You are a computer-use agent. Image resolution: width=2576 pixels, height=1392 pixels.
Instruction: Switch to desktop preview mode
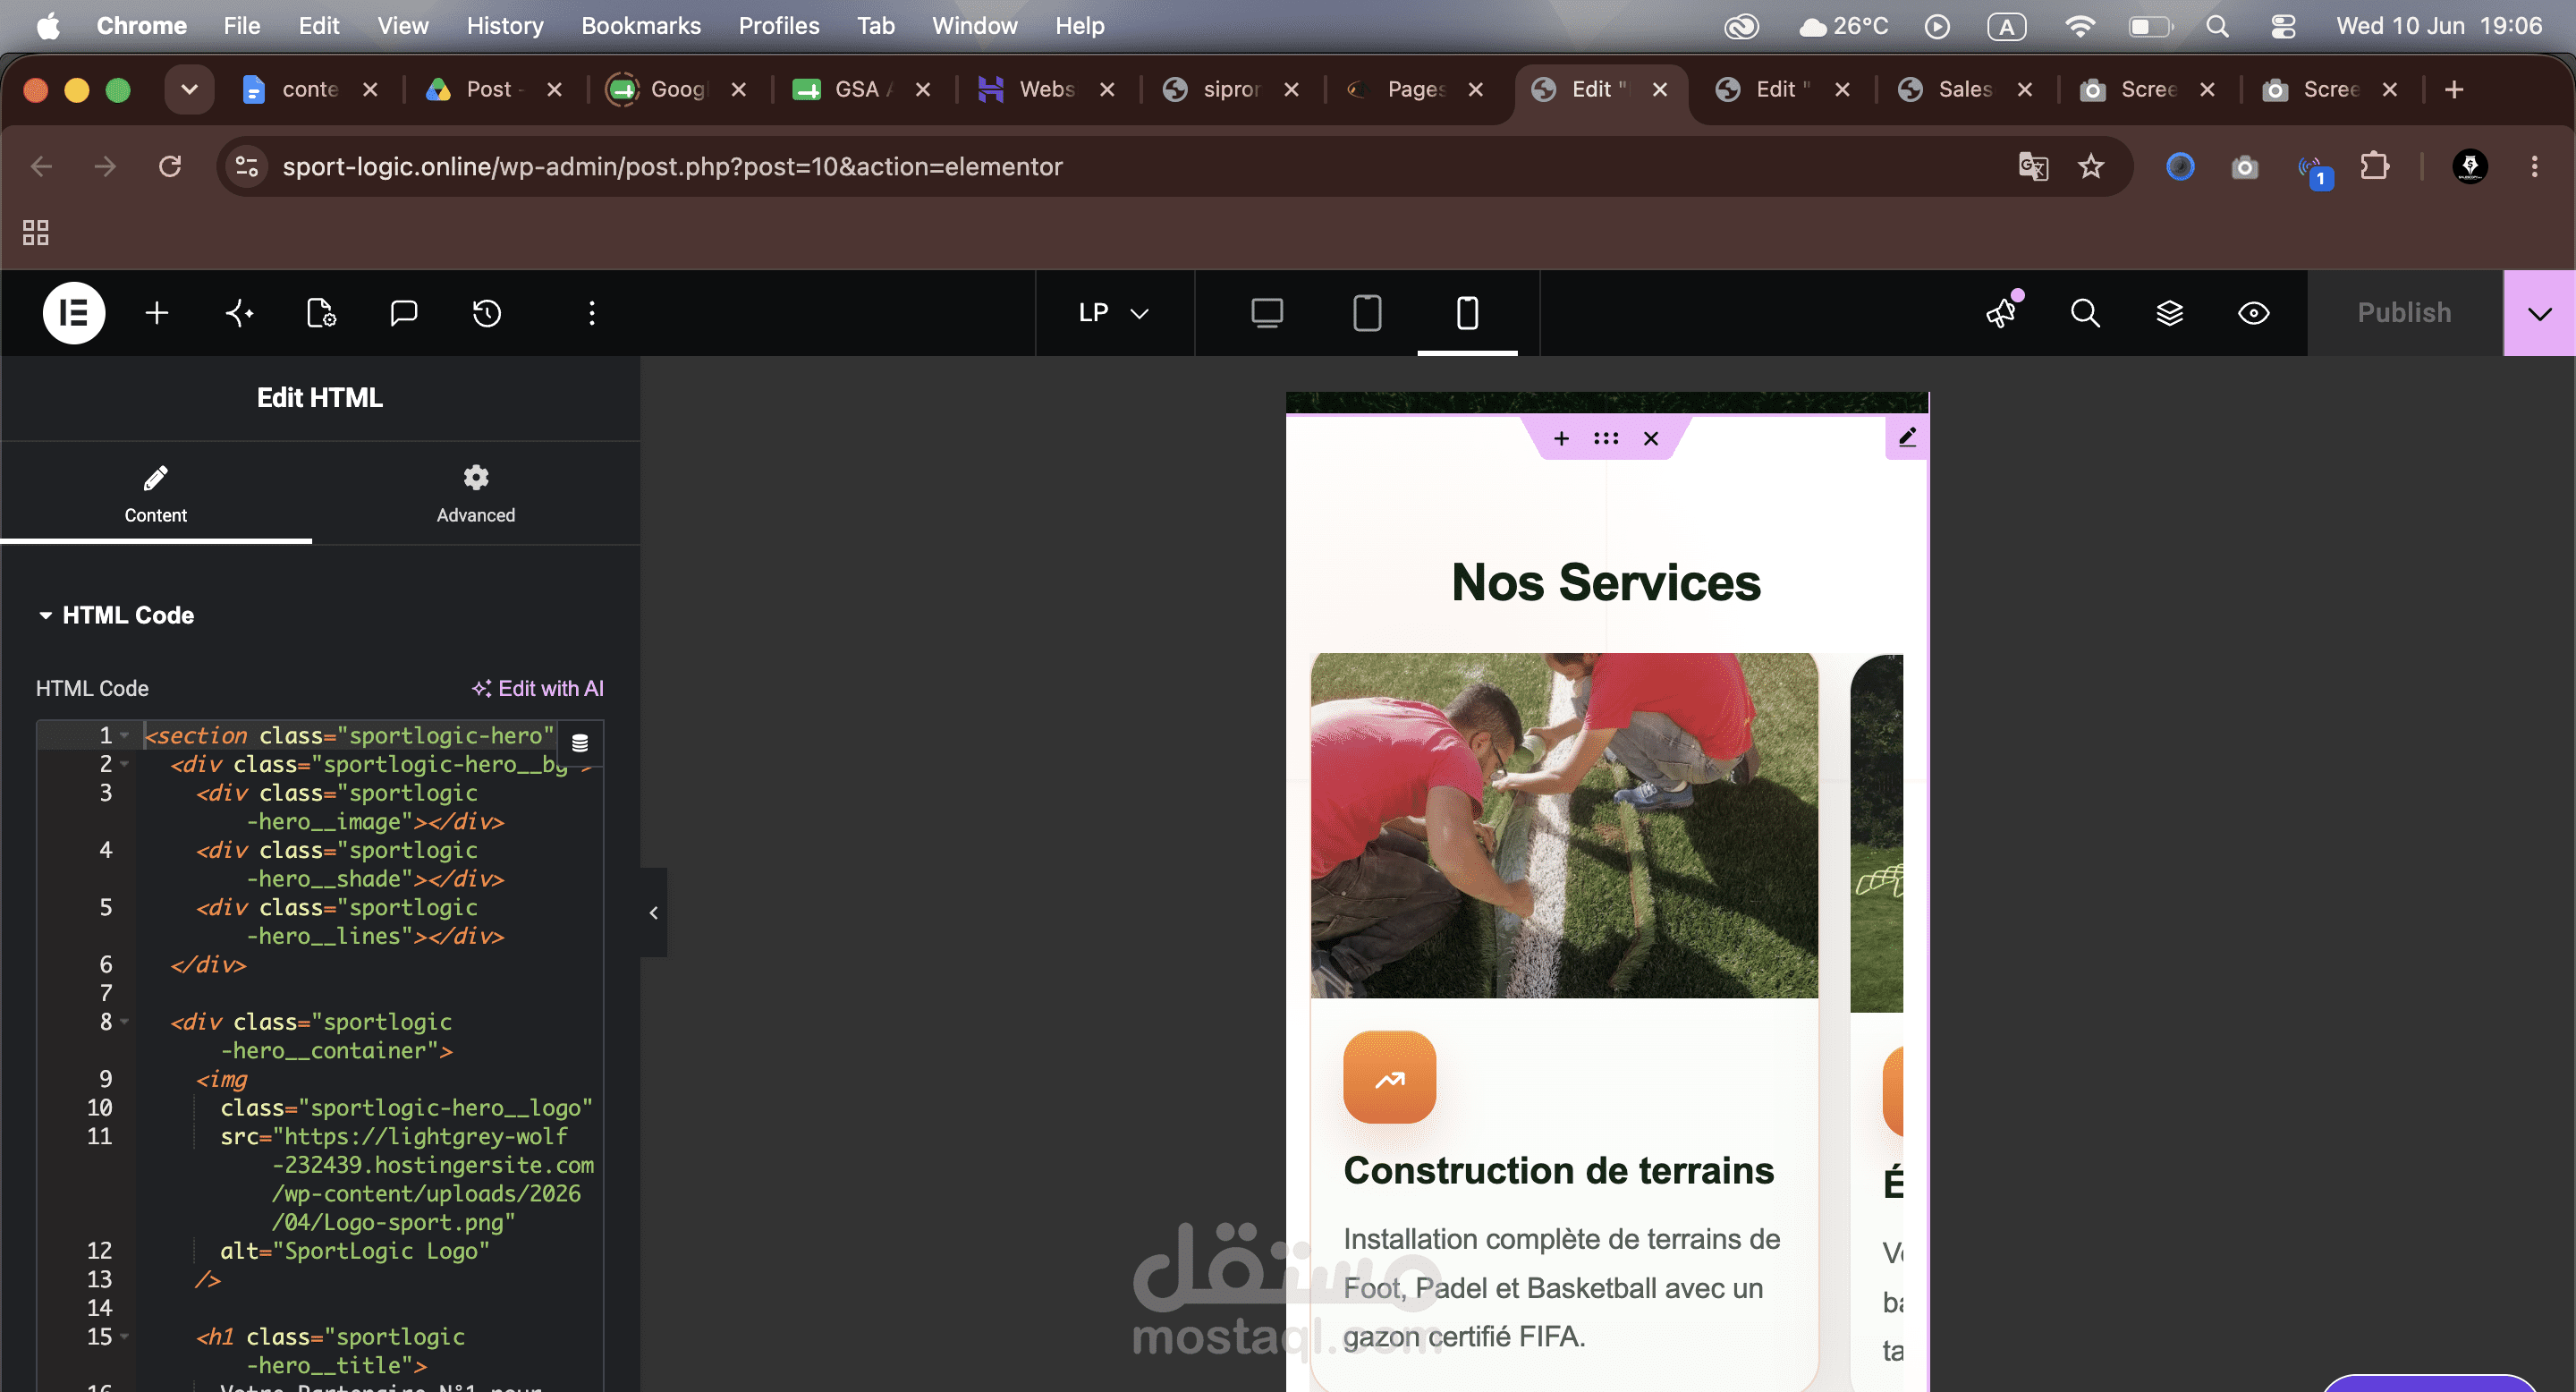1267,313
